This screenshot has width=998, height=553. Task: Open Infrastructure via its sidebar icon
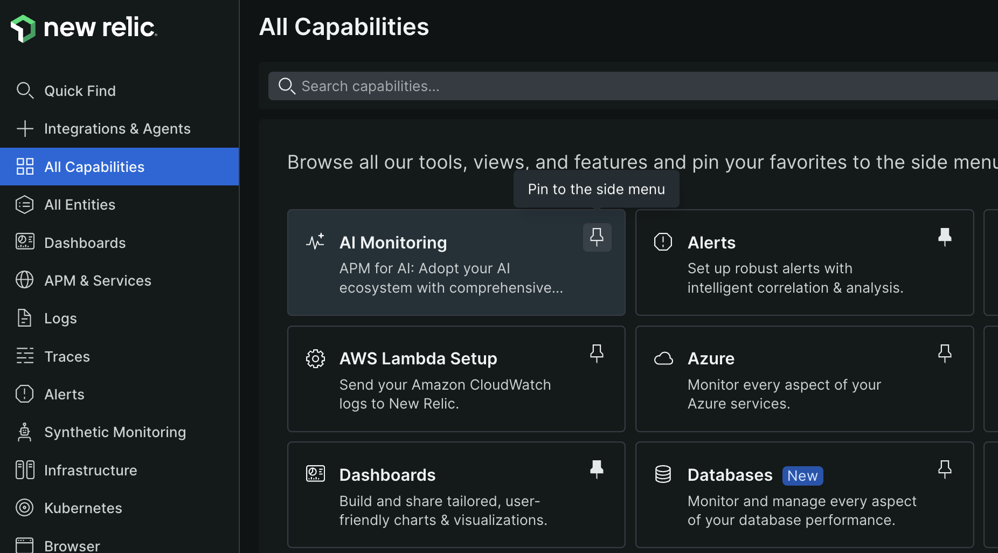click(25, 469)
